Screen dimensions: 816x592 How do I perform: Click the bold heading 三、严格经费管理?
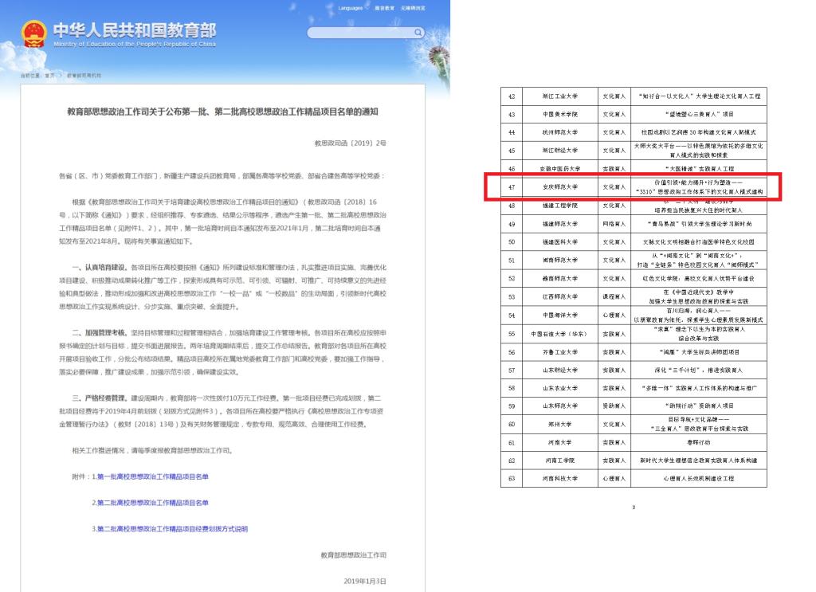point(99,398)
